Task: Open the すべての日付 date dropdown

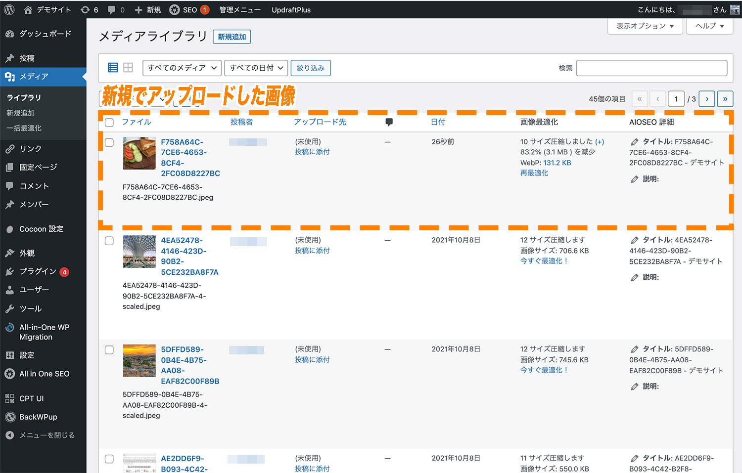Action: [256, 68]
